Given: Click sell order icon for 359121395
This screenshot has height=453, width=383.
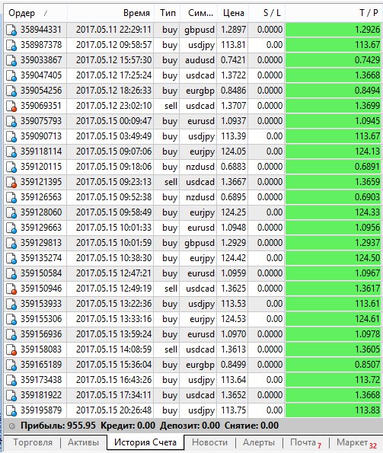Looking at the screenshot, I should 11,182.
